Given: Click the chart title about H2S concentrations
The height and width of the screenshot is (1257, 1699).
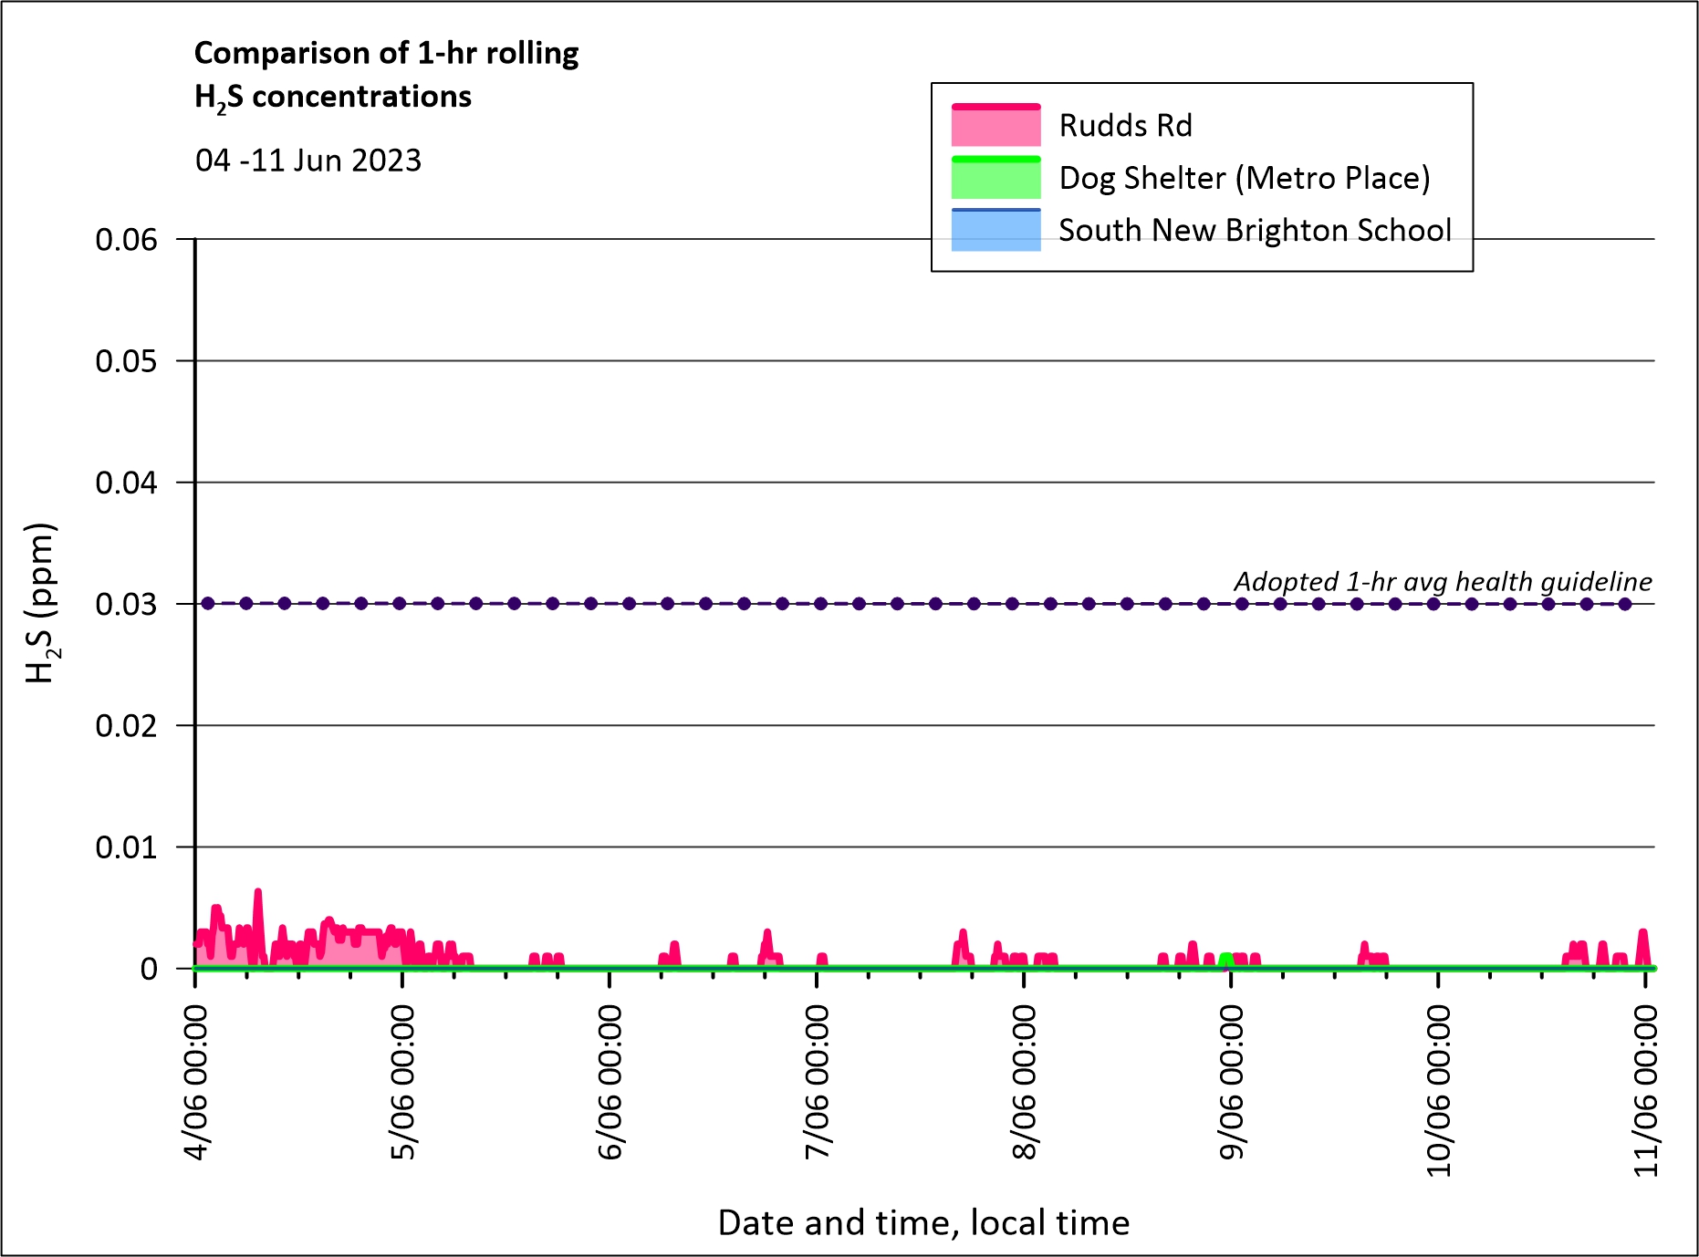Looking at the screenshot, I should (x=386, y=75).
